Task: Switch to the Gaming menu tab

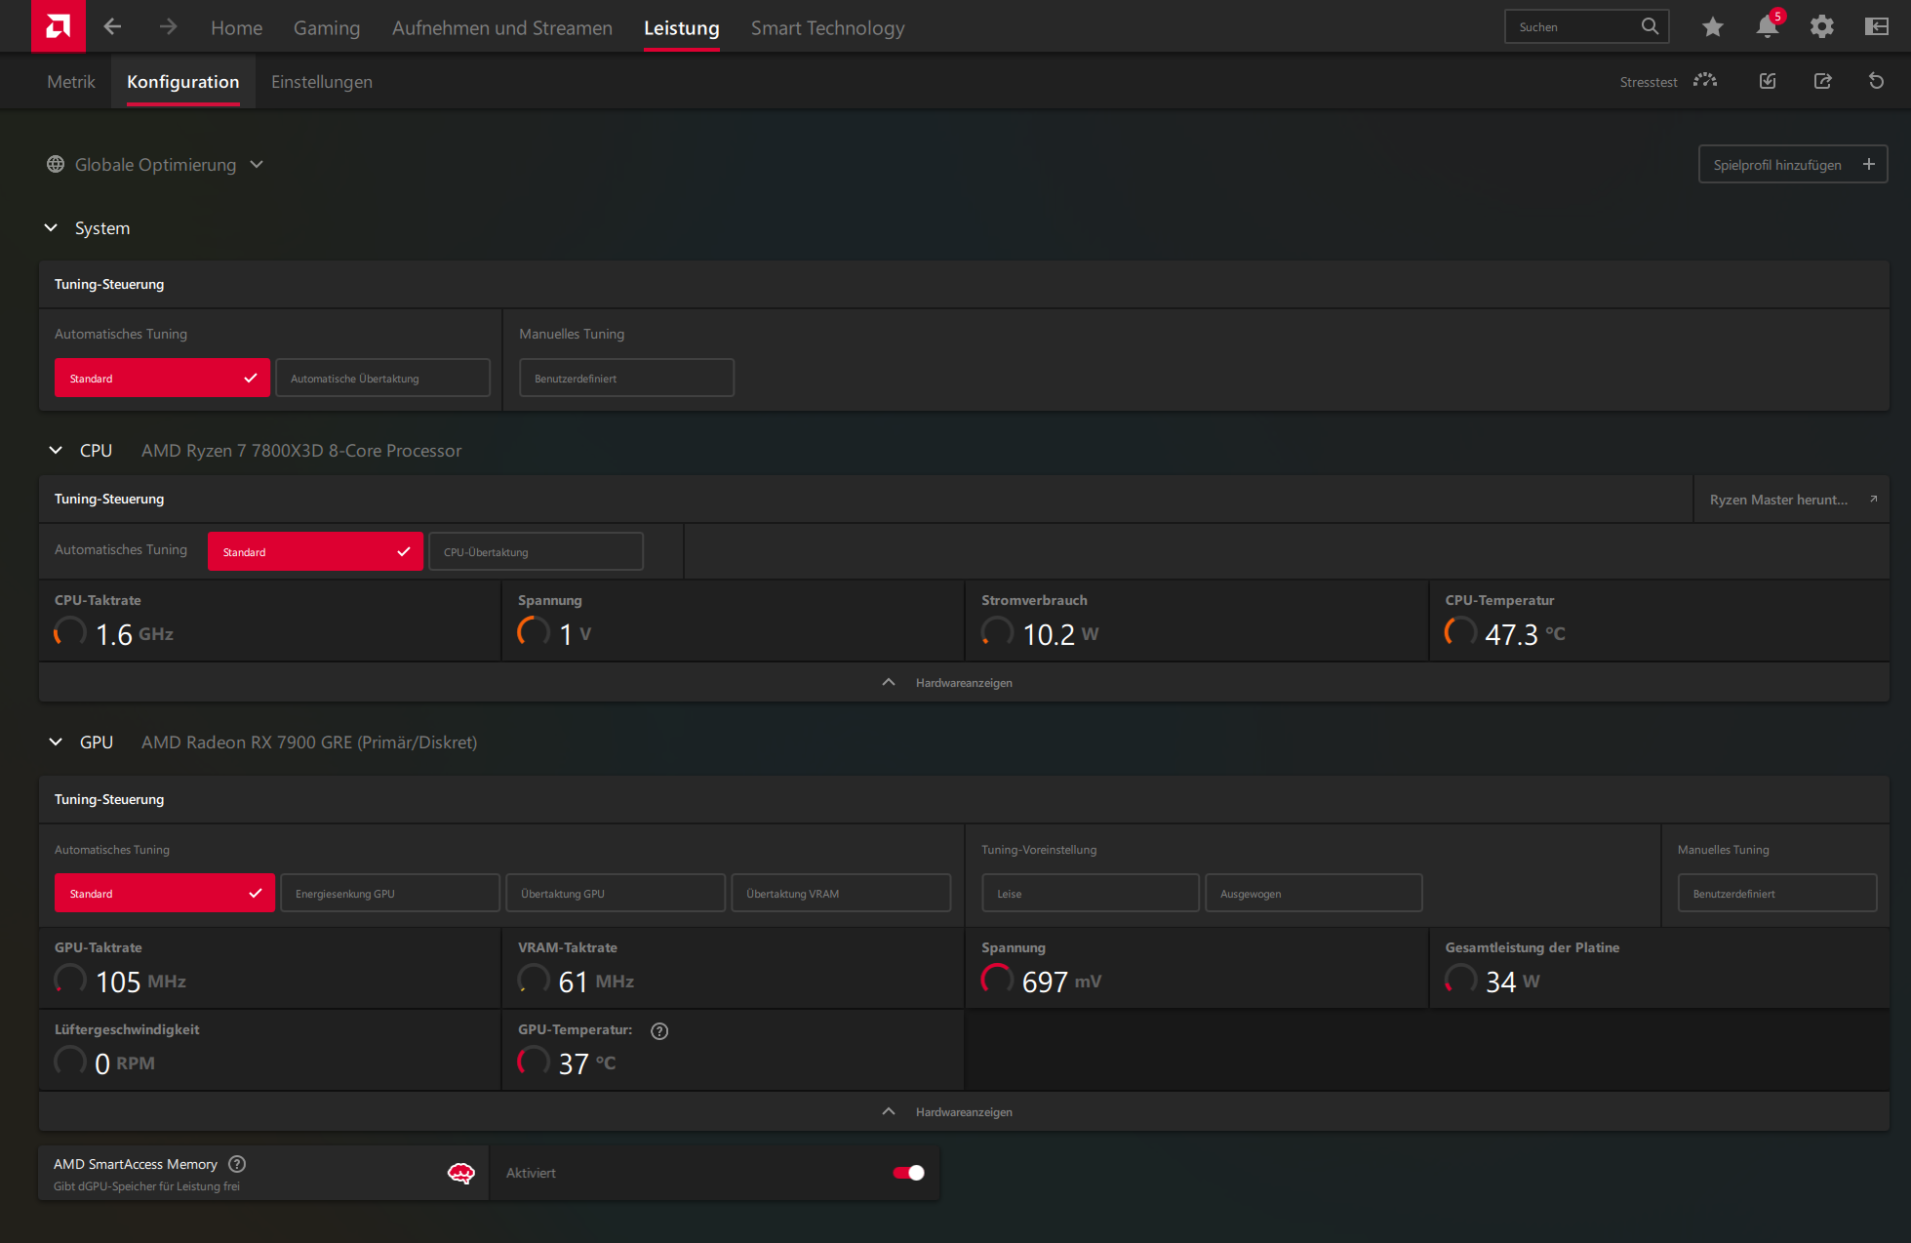Action: 327,28
